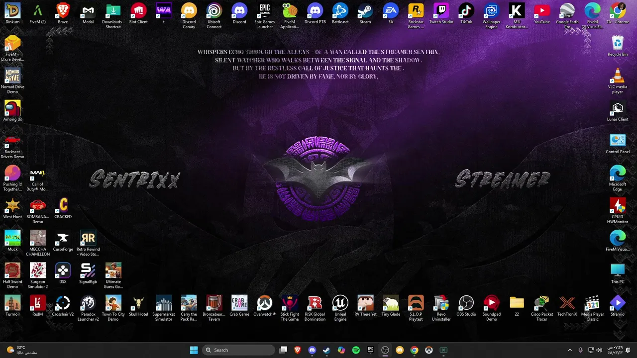This screenshot has width=637, height=358.
Task: Open the TechTroniX desktop shortcut
Action: pyautogui.click(x=567, y=306)
